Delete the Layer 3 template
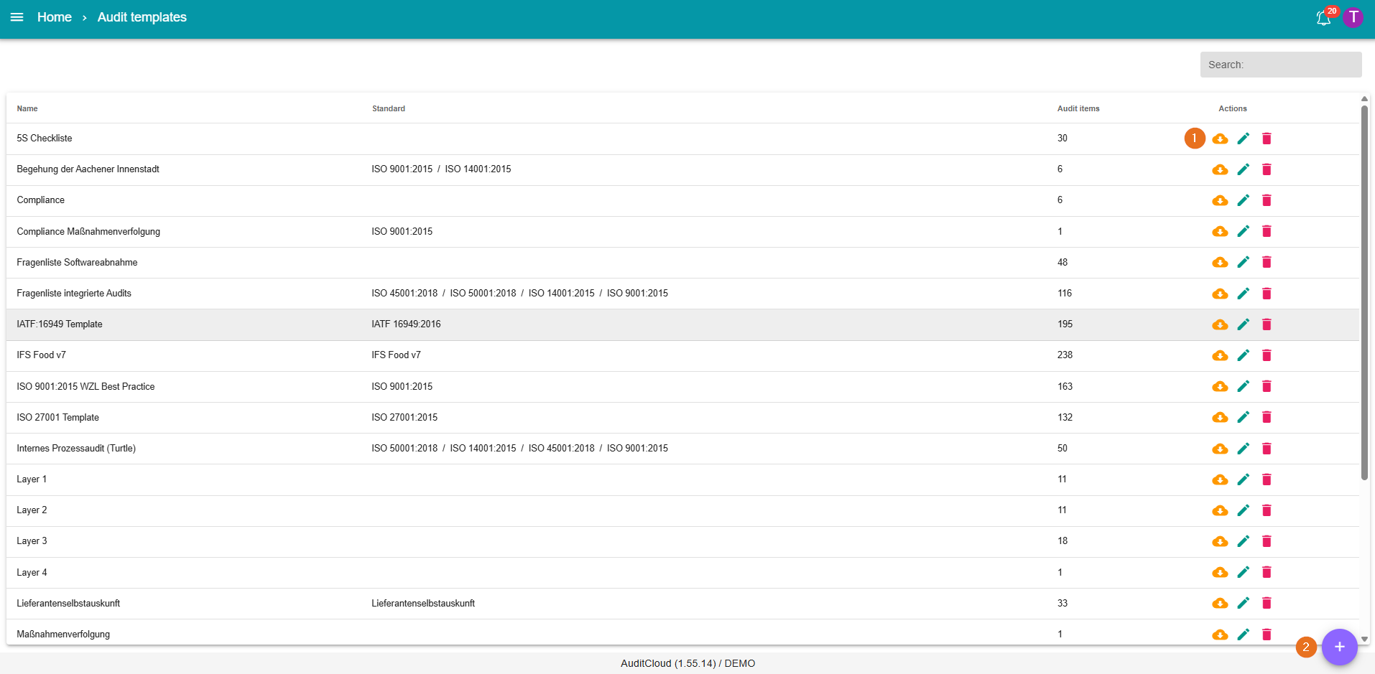The height and width of the screenshot is (674, 1375). [x=1267, y=541]
